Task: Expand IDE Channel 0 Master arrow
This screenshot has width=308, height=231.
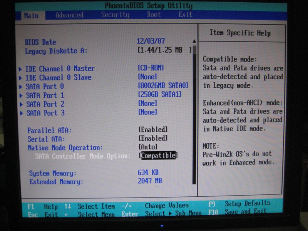Action: [x=20, y=69]
